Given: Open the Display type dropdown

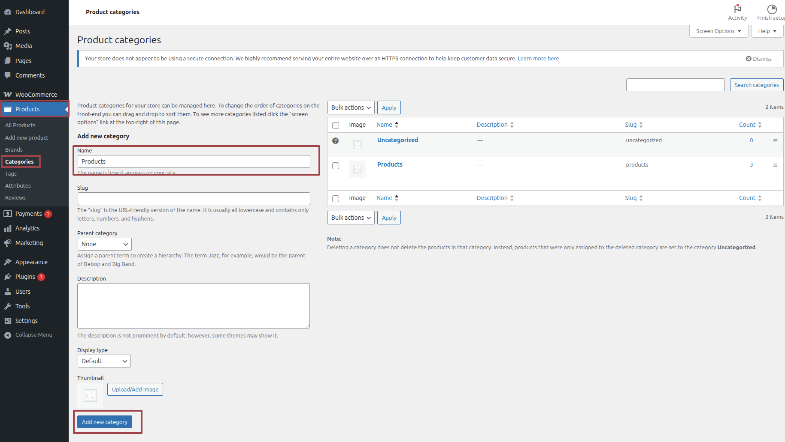Looking at the screenshot, I should pyautogui.click(x=104, y=361).
